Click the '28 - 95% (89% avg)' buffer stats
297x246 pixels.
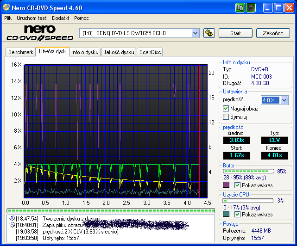click(245, 178)
